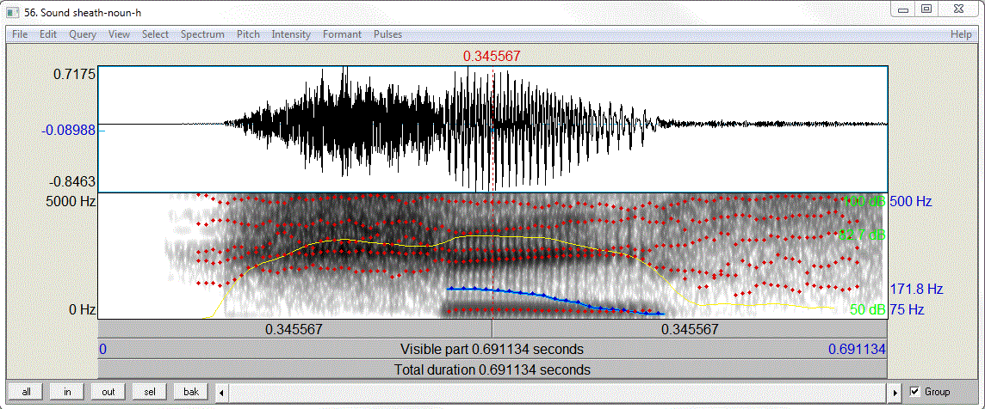Play the Total duration 0.691134 seconds bar

[x=492, y=369]
